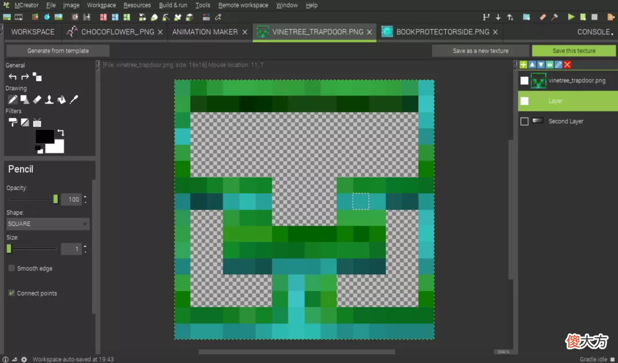618x363 pixels.
Task: Open the Remote workspace menu
Action: click(243, 5)
